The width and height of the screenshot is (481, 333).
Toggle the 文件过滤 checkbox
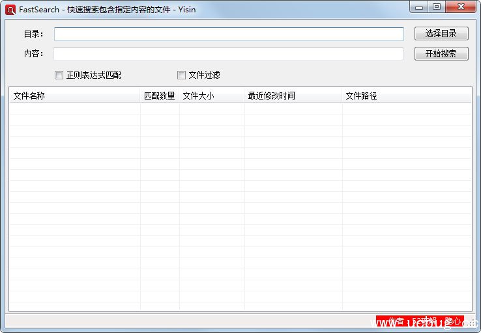tap(182, 75)
